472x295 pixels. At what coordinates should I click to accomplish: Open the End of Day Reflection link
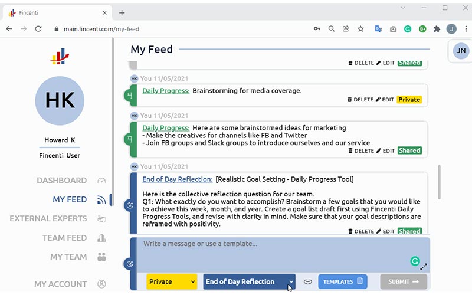pos(178,179)
